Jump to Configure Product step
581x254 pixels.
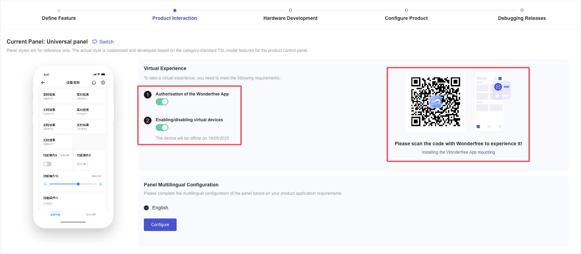coord(406,18)
